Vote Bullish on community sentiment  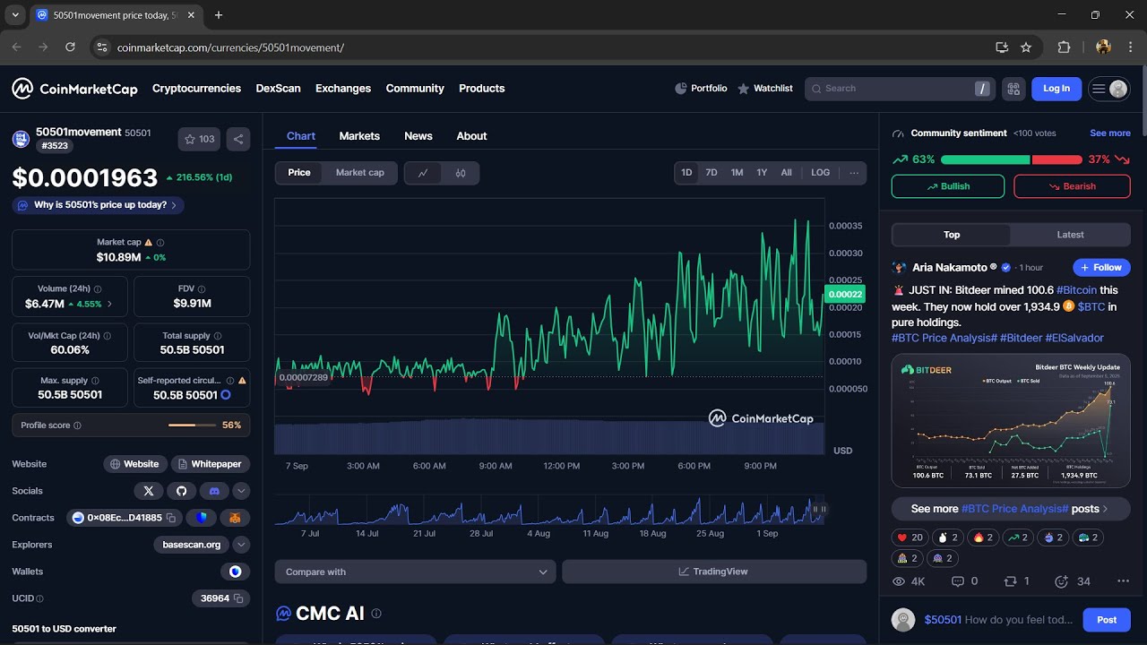click(x=948, y=186)
